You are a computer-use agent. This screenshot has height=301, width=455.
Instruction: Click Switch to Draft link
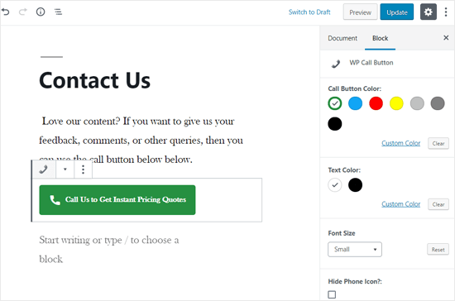pyautogui.click(x=309, y=12)
